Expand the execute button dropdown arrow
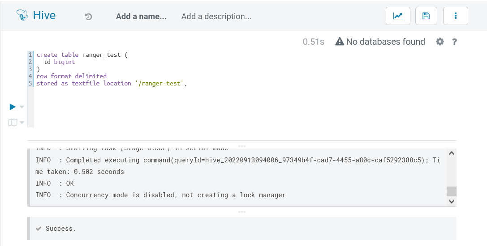Viewport: 487px width, 246px height. pos(22,107)
